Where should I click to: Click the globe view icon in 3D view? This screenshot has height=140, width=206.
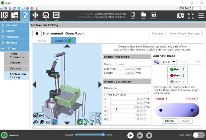pyautogui.click(x=80, y=122)
